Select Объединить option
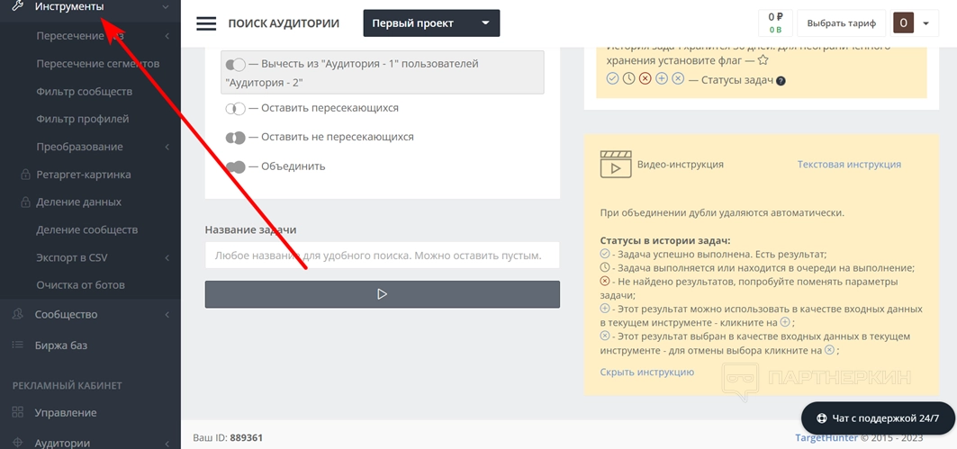957x449 pixels. [275, 166]
